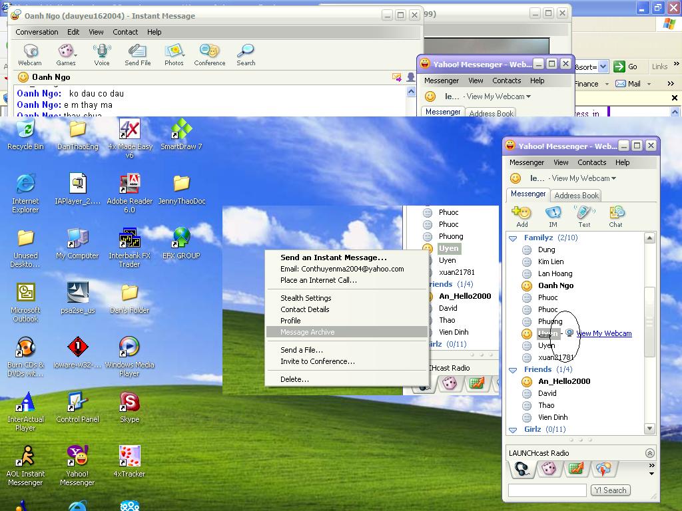Select Skype desktop shortcut

[130, 407]
